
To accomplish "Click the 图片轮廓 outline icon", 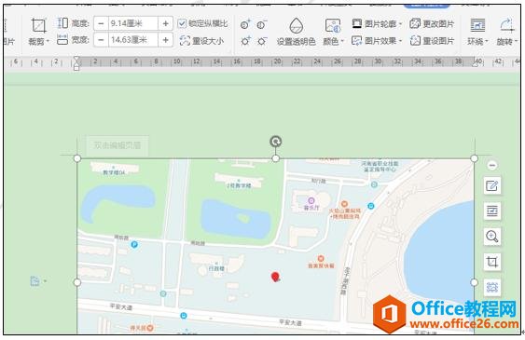I will click(357, 23).
